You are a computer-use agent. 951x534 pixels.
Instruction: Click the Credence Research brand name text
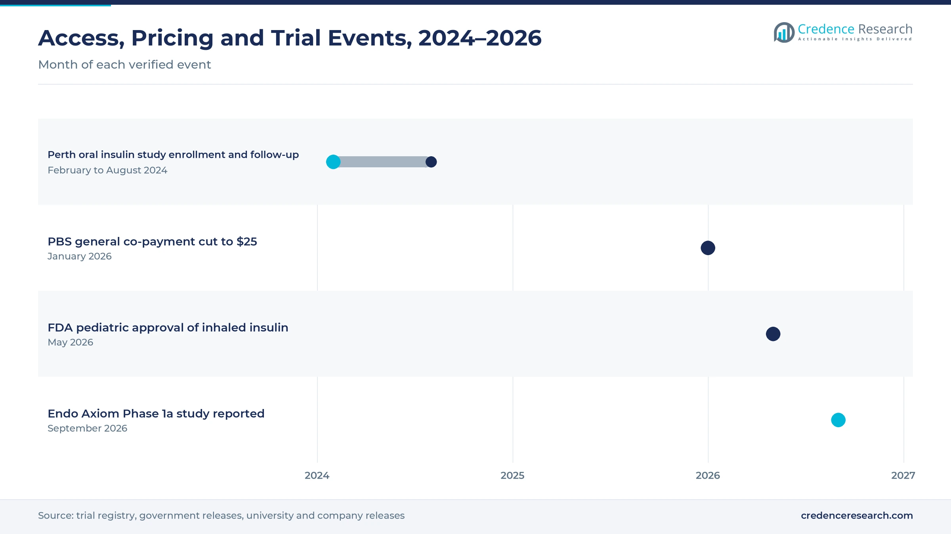[x=855, y=29]
